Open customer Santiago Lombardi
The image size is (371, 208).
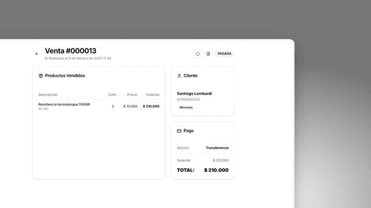pos(194,94)
